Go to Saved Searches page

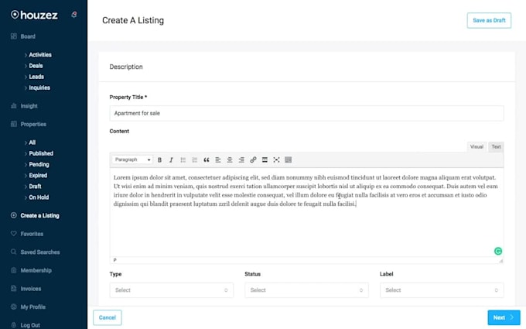(x=40, y=252)
